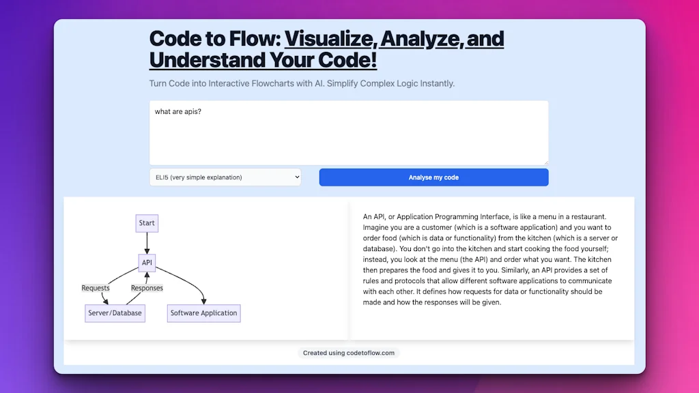The width and height of the screenshot is (699, 393).
Task: Select the Server/Database flowchart box
Action: click(115, 313)
